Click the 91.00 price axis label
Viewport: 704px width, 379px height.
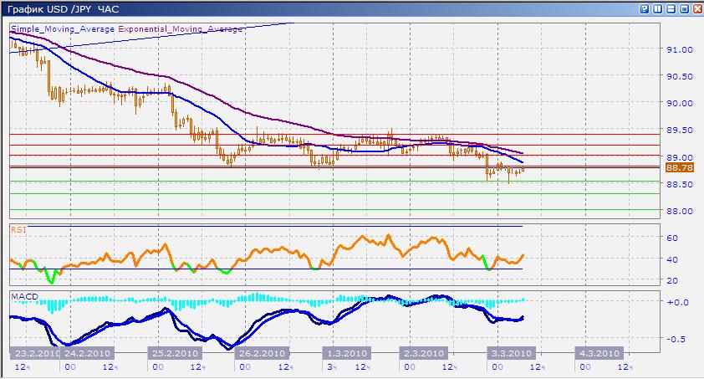click(677, 49)
